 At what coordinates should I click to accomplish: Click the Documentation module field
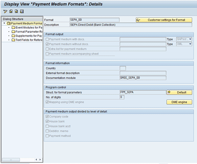142,78
